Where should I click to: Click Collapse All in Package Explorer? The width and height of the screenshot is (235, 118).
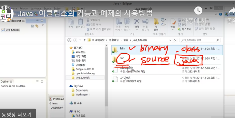[x=32, y=26]
